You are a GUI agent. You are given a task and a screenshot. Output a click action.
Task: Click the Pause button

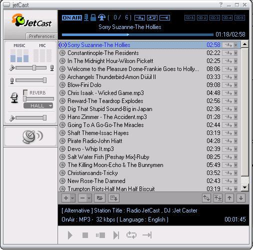[100, 235]
